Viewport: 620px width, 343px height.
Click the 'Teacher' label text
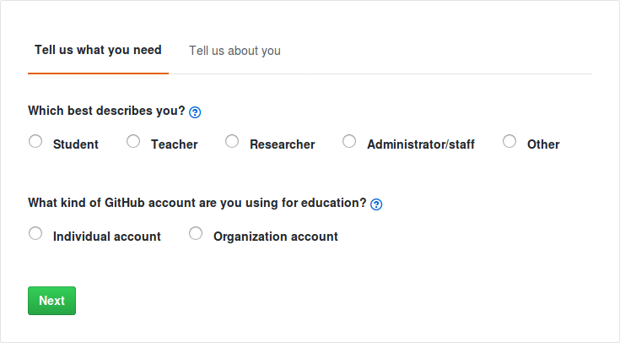coord(175,144)
